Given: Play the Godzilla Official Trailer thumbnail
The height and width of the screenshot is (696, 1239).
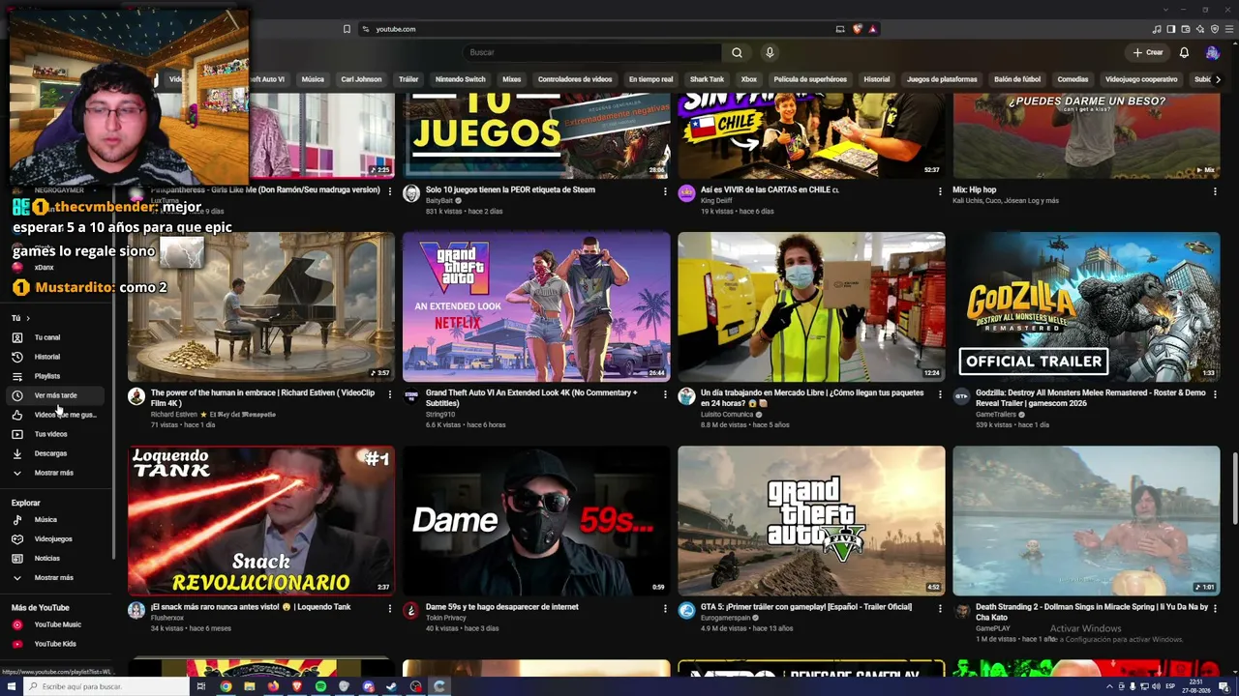Looking at the screenshot, I should tap(1086, 307).
